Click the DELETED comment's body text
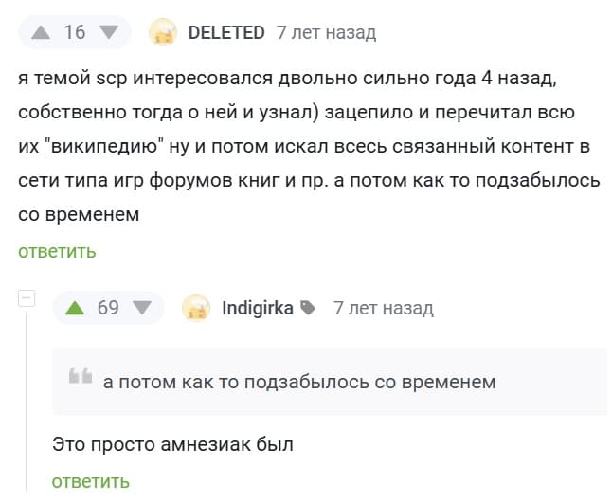The height and width of the screenshot is (503, 612). (x=303, y=144)
